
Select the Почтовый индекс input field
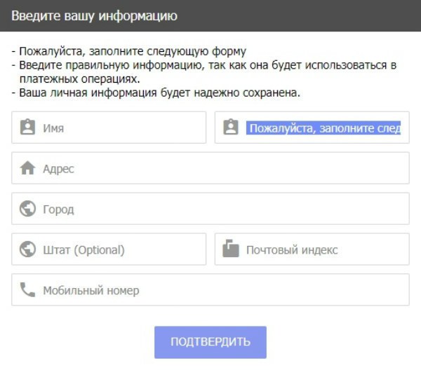(x=323, y=249)
